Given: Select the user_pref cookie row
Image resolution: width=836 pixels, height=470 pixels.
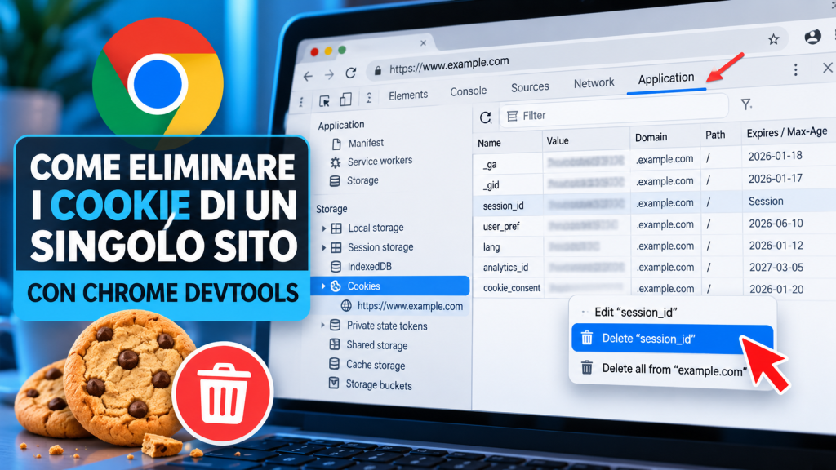Looking at the screenshot, I should (654, 225).
